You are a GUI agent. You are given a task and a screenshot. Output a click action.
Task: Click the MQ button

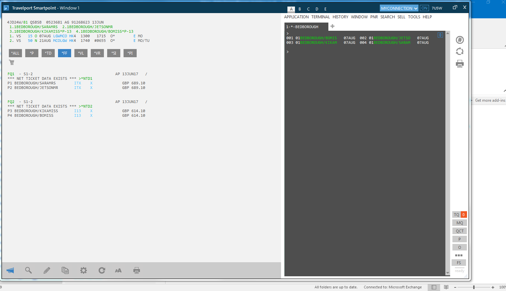[459, 223]
